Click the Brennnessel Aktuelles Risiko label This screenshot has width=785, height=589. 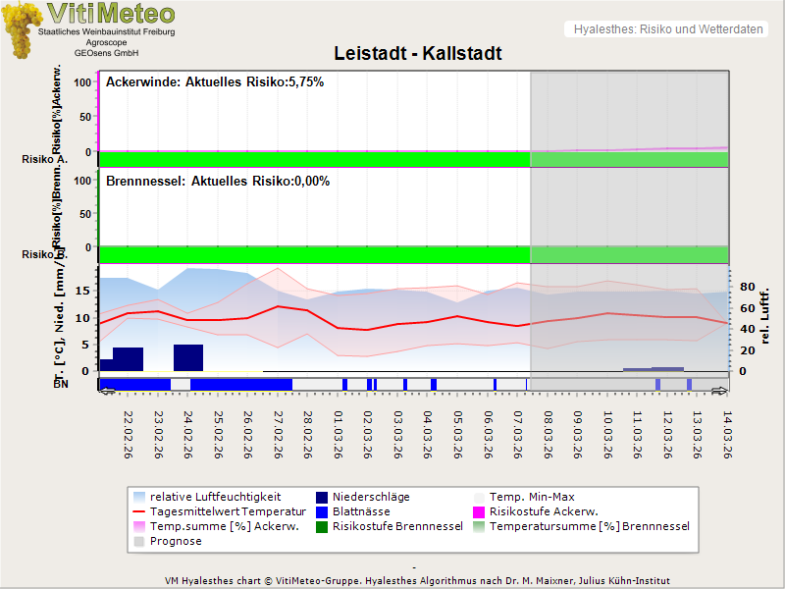pyautogui.click(x=218, y=182)
